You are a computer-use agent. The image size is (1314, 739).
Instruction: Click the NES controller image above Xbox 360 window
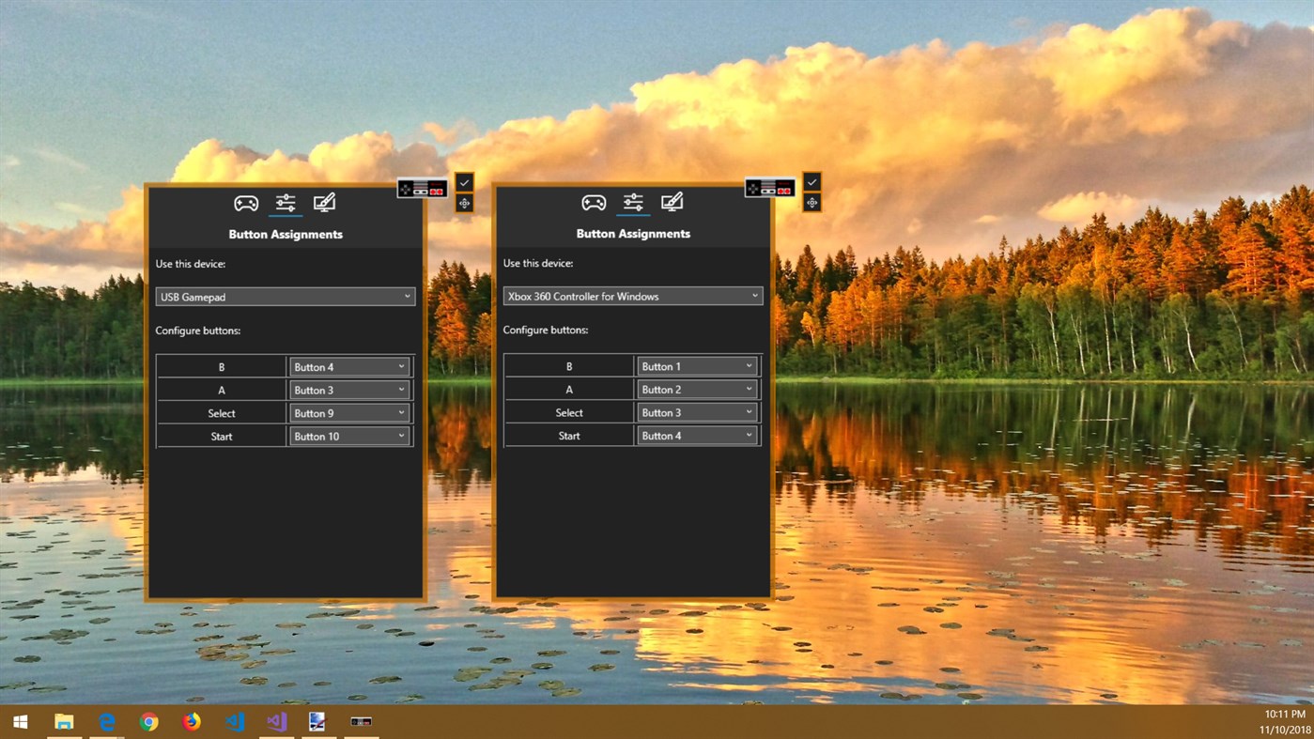point(770,187)
